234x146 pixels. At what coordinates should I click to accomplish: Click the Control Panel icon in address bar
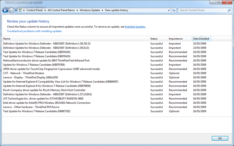click(20, 10)
